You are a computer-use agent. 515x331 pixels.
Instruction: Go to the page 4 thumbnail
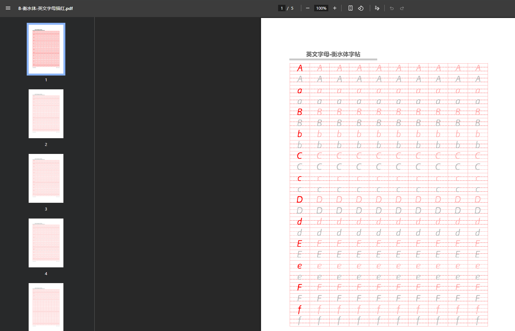[x=46, y=243]
